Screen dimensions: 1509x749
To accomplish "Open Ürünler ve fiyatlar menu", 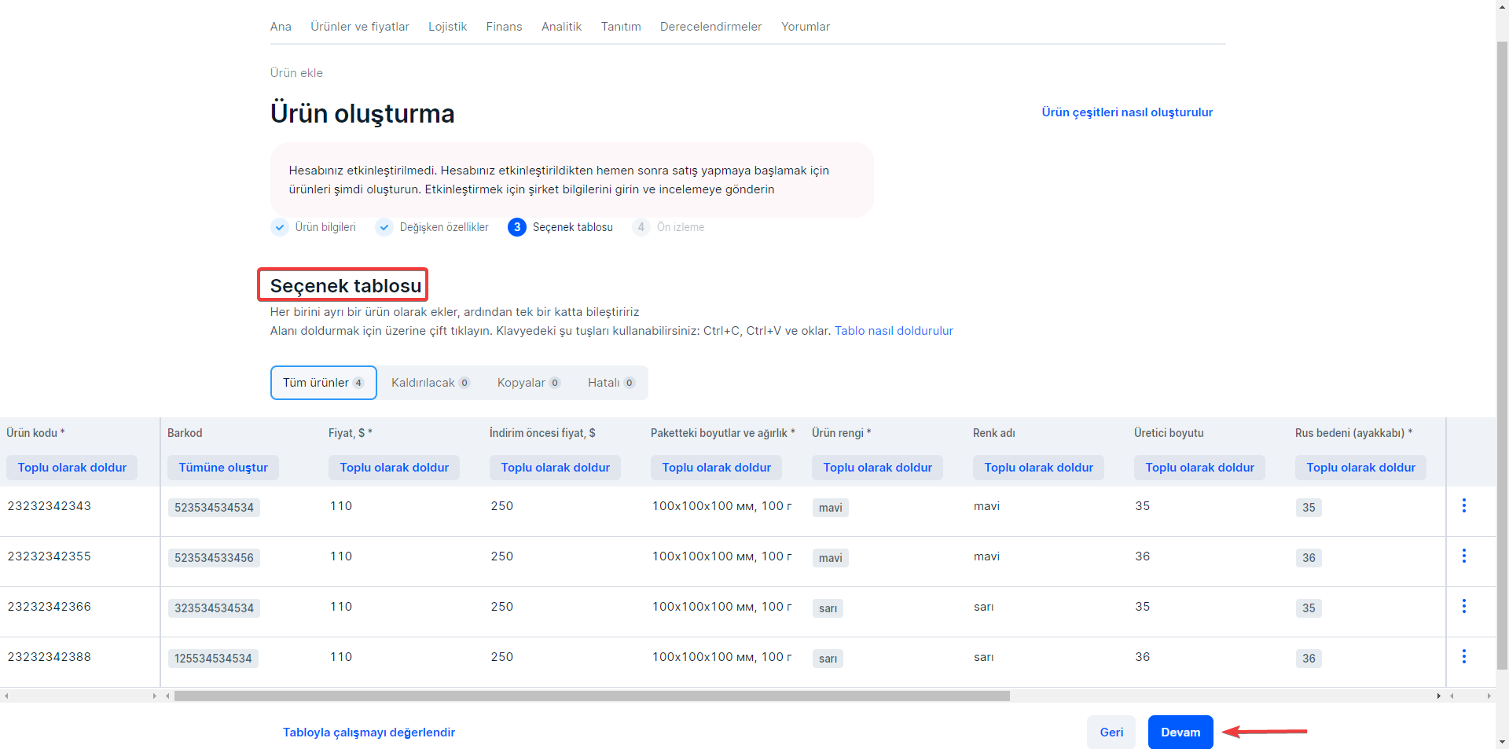I will (360, 27).
